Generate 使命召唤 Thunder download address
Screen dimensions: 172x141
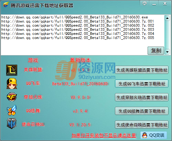142,125
